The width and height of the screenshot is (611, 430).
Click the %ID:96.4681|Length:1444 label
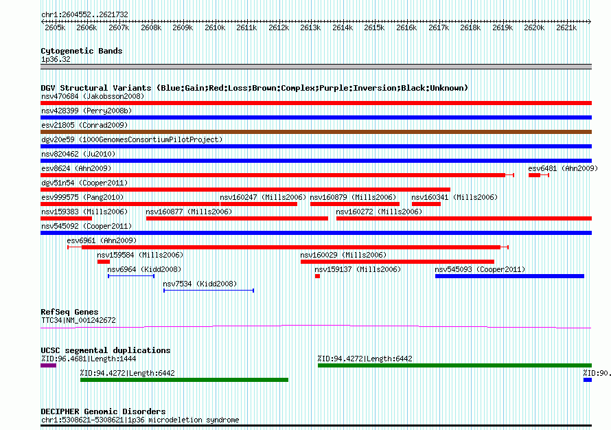[x=89, y=359]
